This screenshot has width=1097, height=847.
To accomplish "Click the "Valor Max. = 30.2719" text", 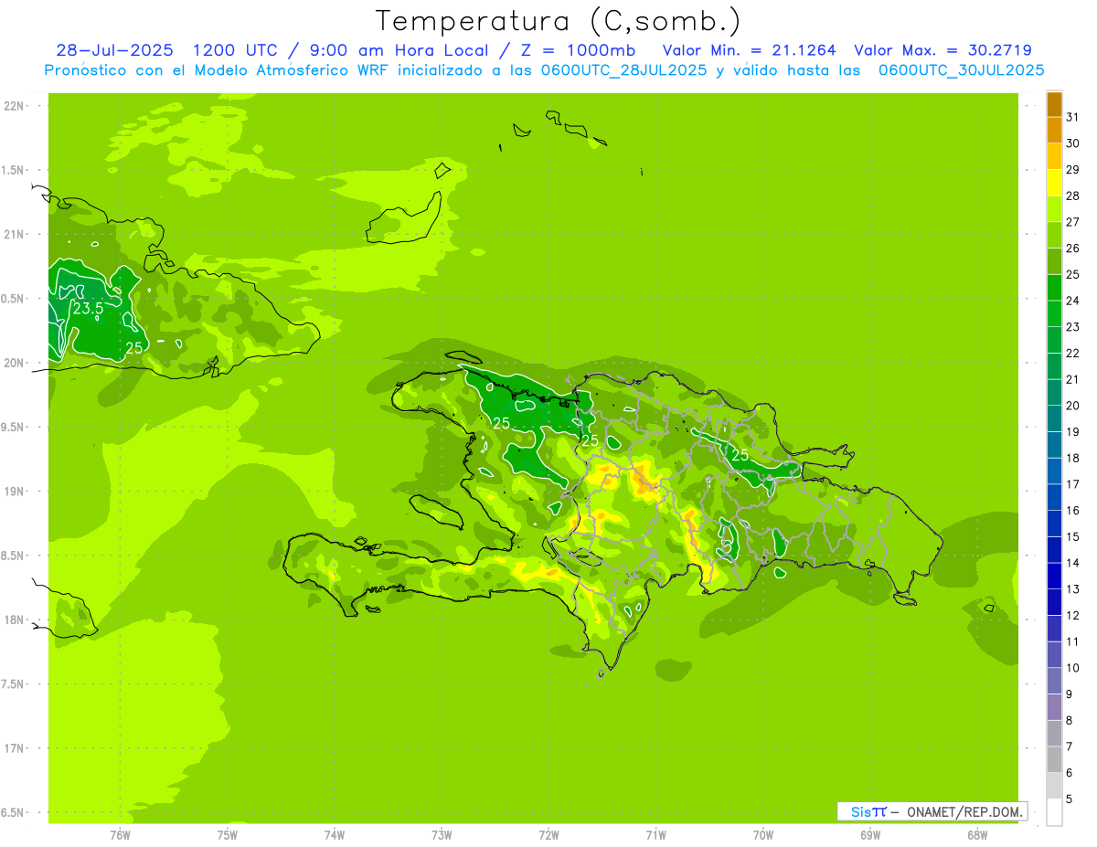I will tap(943, 50).
